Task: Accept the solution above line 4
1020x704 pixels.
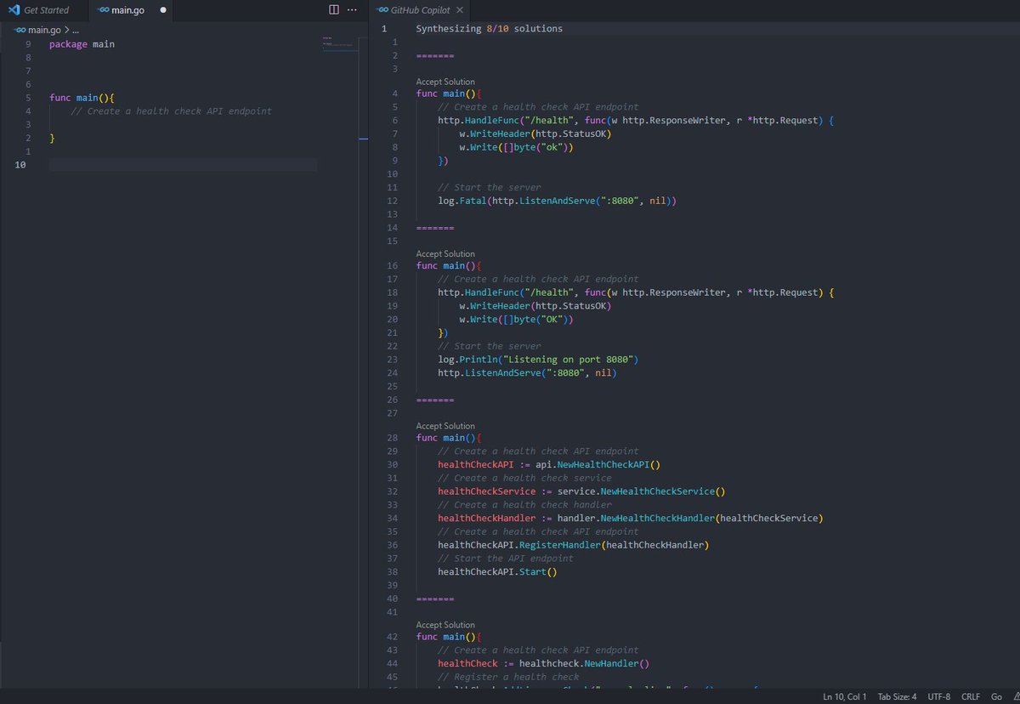Action: pyautogui.click(x=445, y=82)
